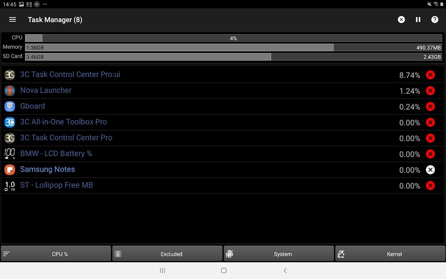Kill the Gboard task
446x279 pixels.
click(430, 106)
